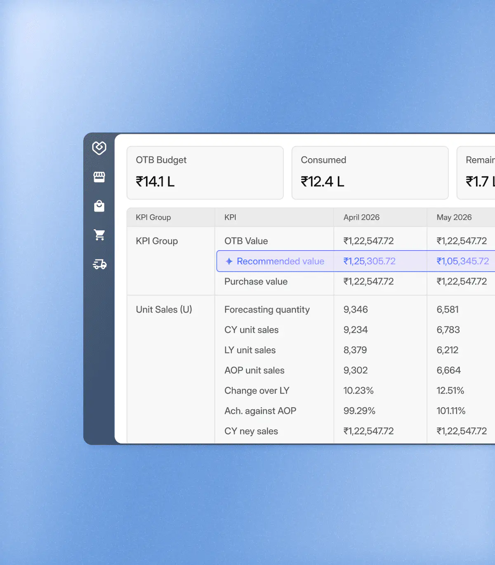The image size is (495, 565).
Task: Click the Forecasting quantity row label
Action: point(267,310)
